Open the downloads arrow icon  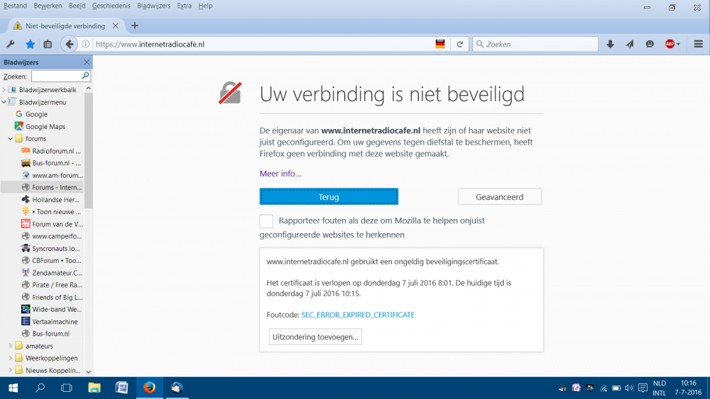[x=610, y=44]
